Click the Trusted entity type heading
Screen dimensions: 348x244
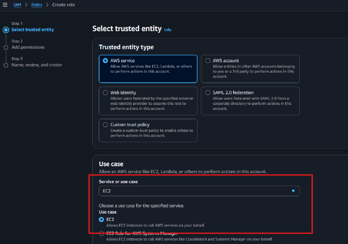126,47
